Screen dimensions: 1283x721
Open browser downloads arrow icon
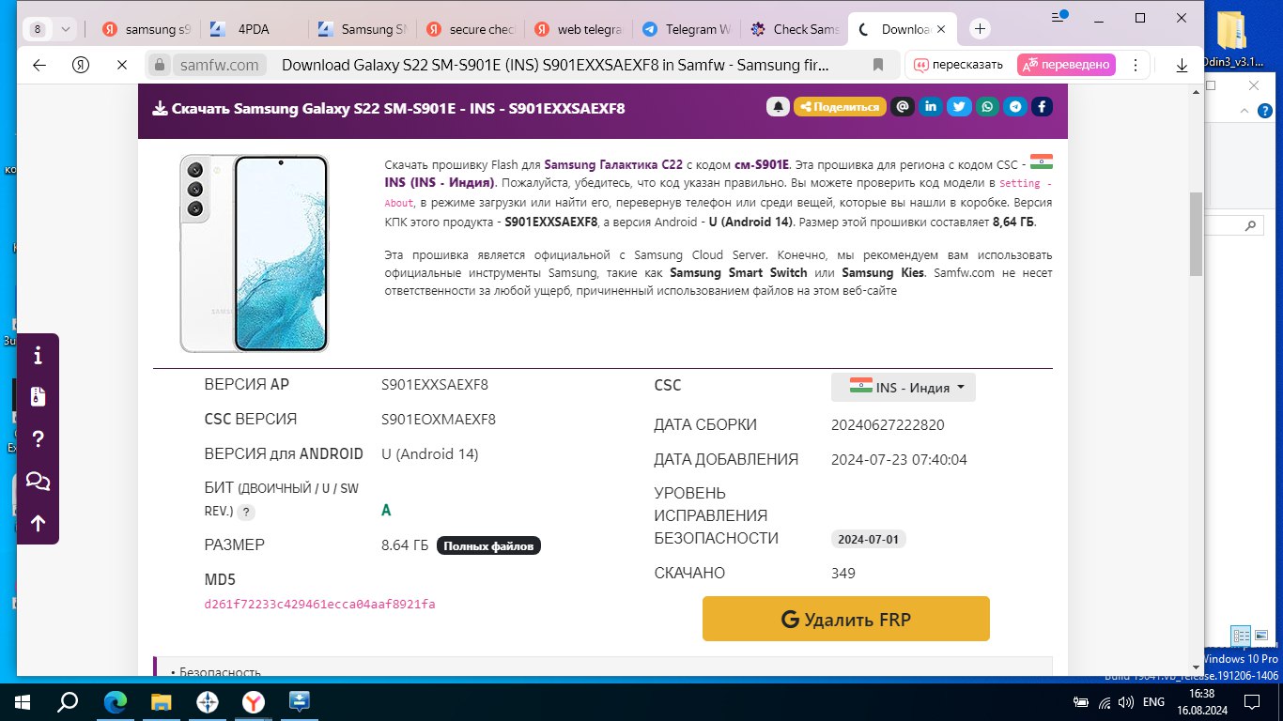coord(1183,65)
